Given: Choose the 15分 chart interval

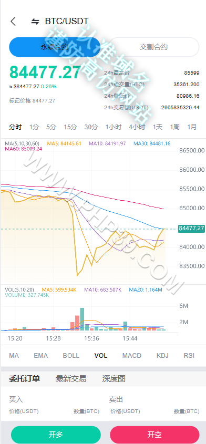Looking at the screenshot, I should pos(70,127).
